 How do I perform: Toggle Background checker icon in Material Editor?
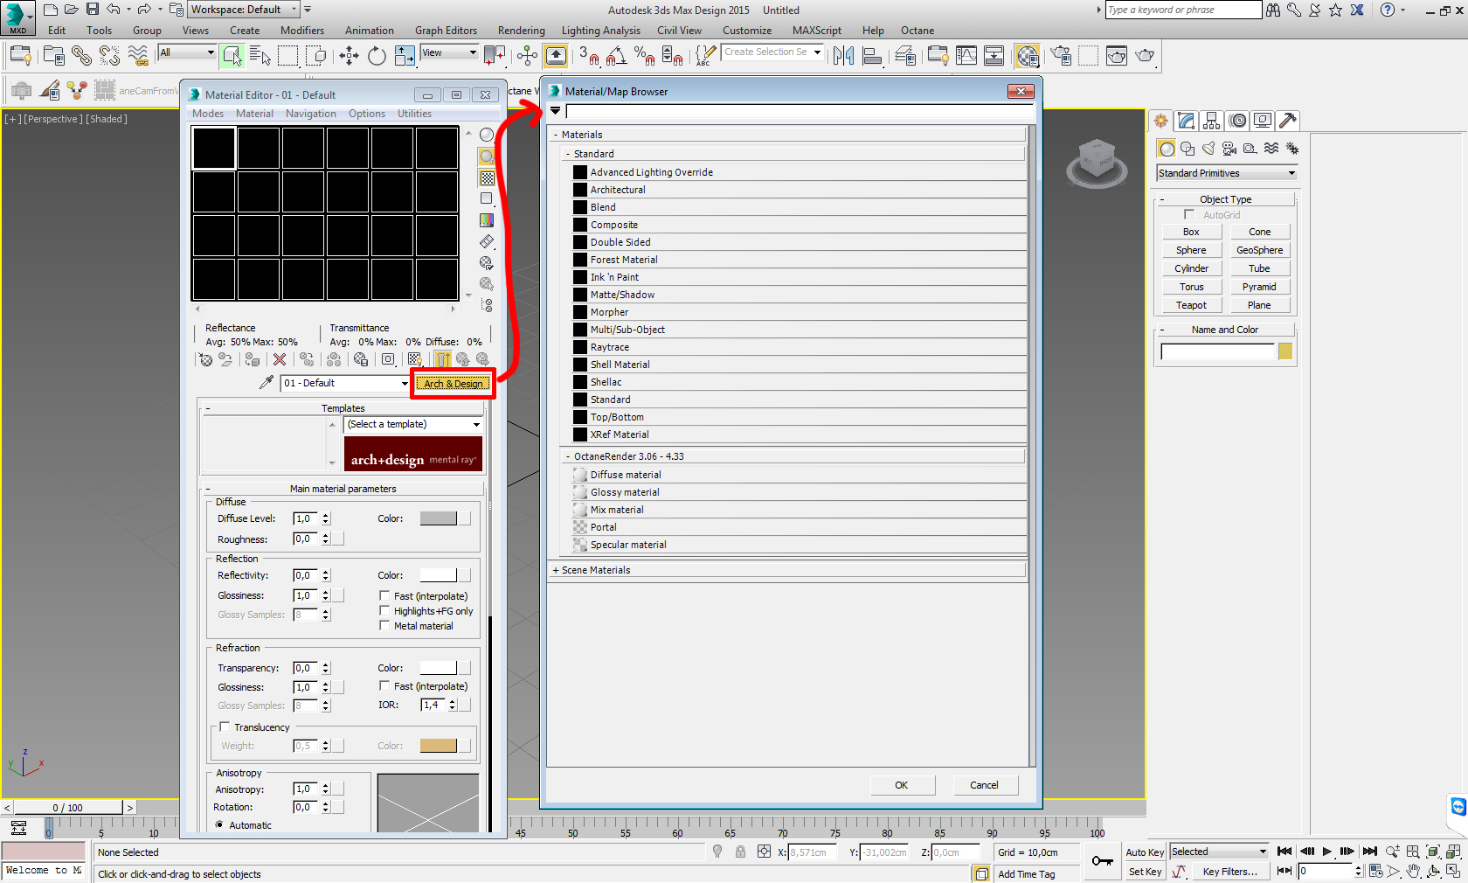pyautogui.click(x=487, y=177)
